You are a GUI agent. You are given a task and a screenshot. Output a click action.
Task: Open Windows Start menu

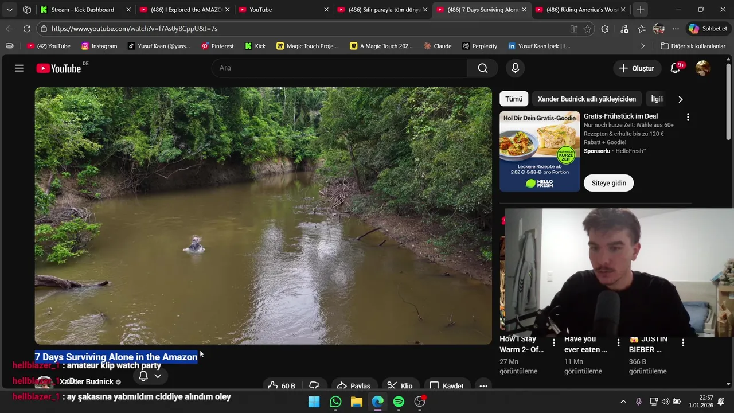pyautogui.click(x=314, y=402)
